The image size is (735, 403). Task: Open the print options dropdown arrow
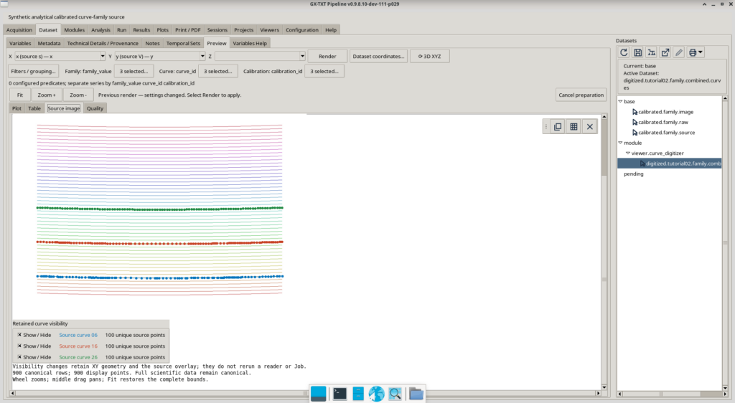(701, 52)
